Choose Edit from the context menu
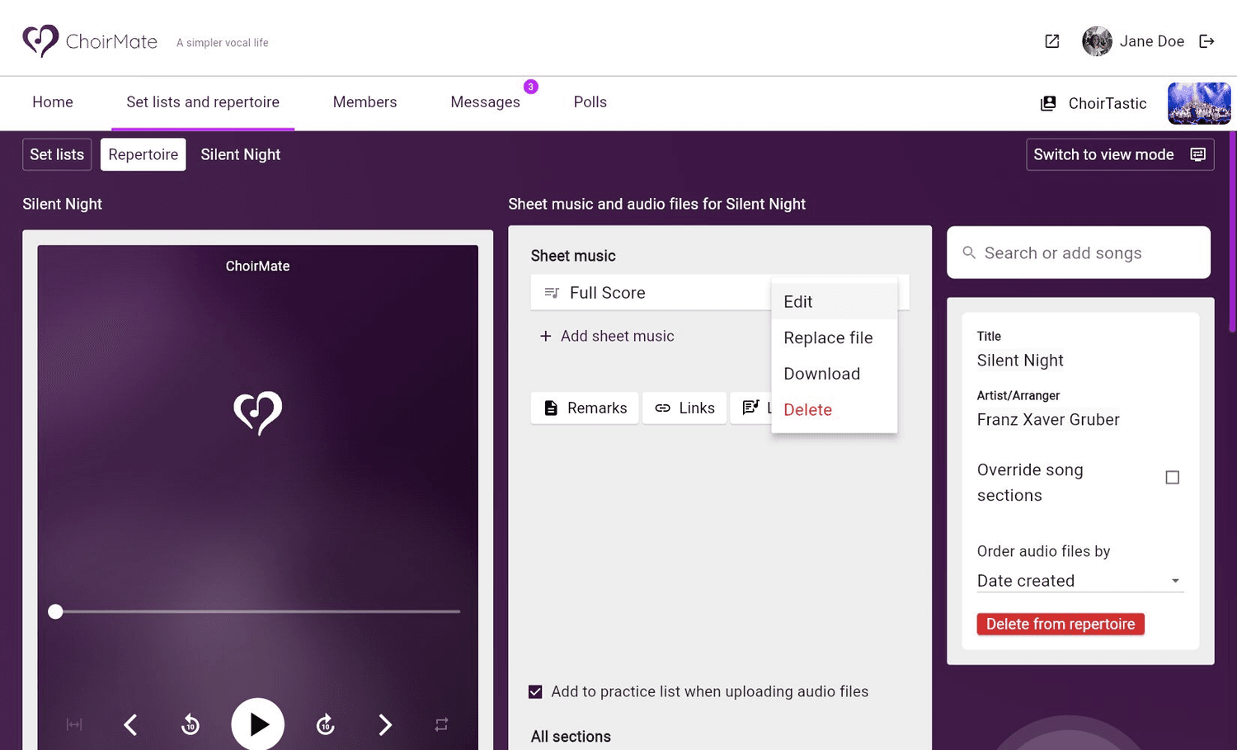Screen dimensions: 1237x750 (x=834, y=302)
